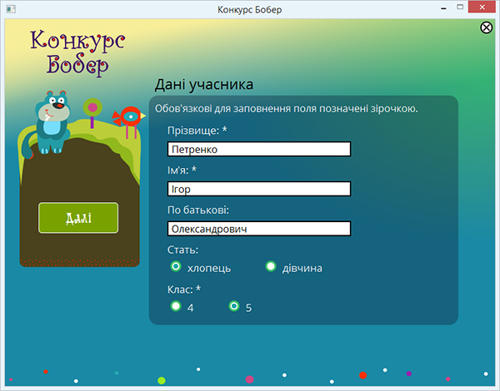This screenshot has height=391, width=500.
Task: Click the Ім'я field containing Ігор
Action: 258,189
